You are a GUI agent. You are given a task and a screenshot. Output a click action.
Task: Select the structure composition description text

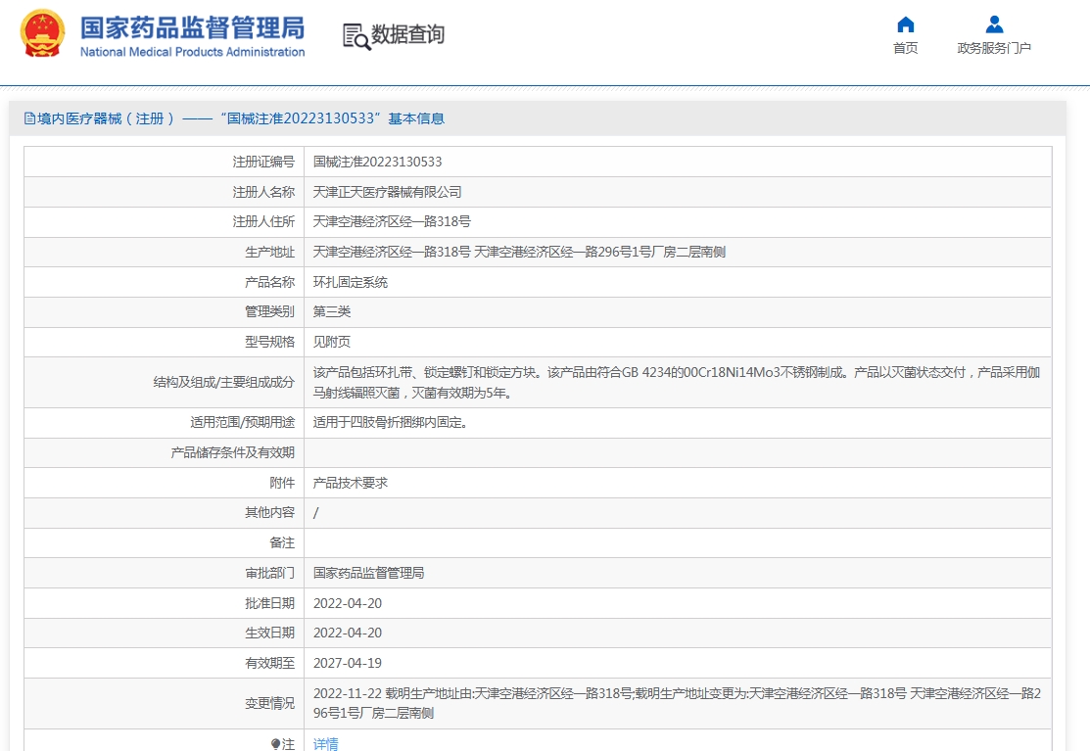(x=677, y=382)
